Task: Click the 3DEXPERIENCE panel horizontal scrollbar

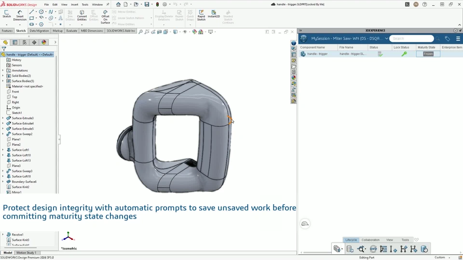Action: (x=317, y=253)
